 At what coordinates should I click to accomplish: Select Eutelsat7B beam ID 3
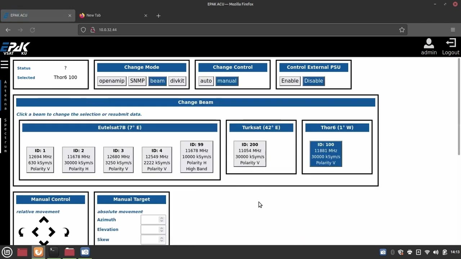[x=118, y=160]
